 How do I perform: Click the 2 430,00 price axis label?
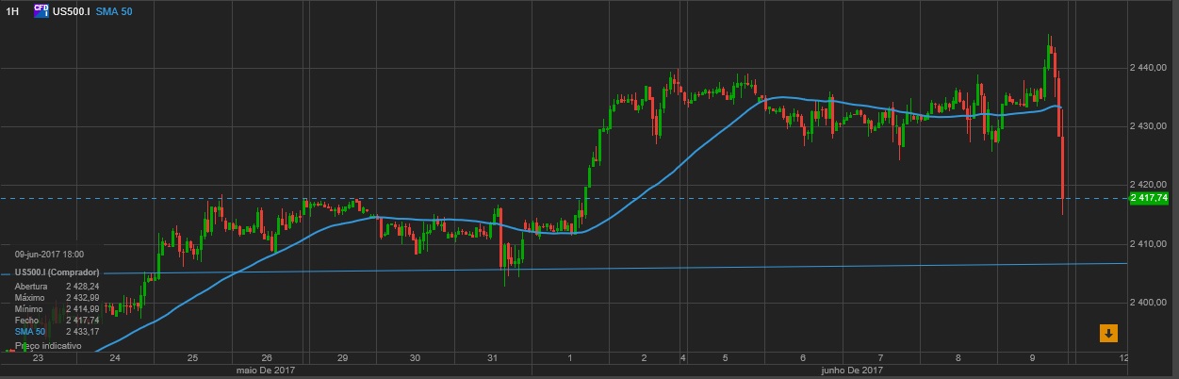[x=1149, y=126]
